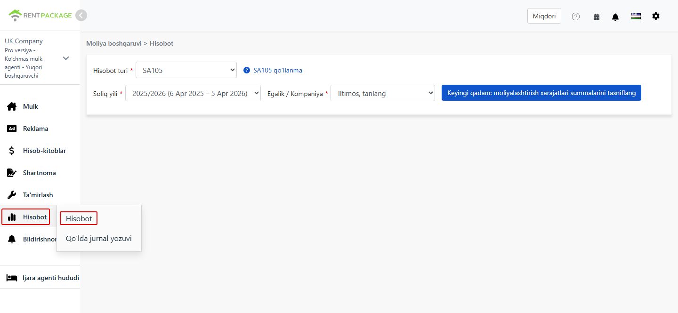Click the Ad icon beside Reklama

tap(12, 128)
